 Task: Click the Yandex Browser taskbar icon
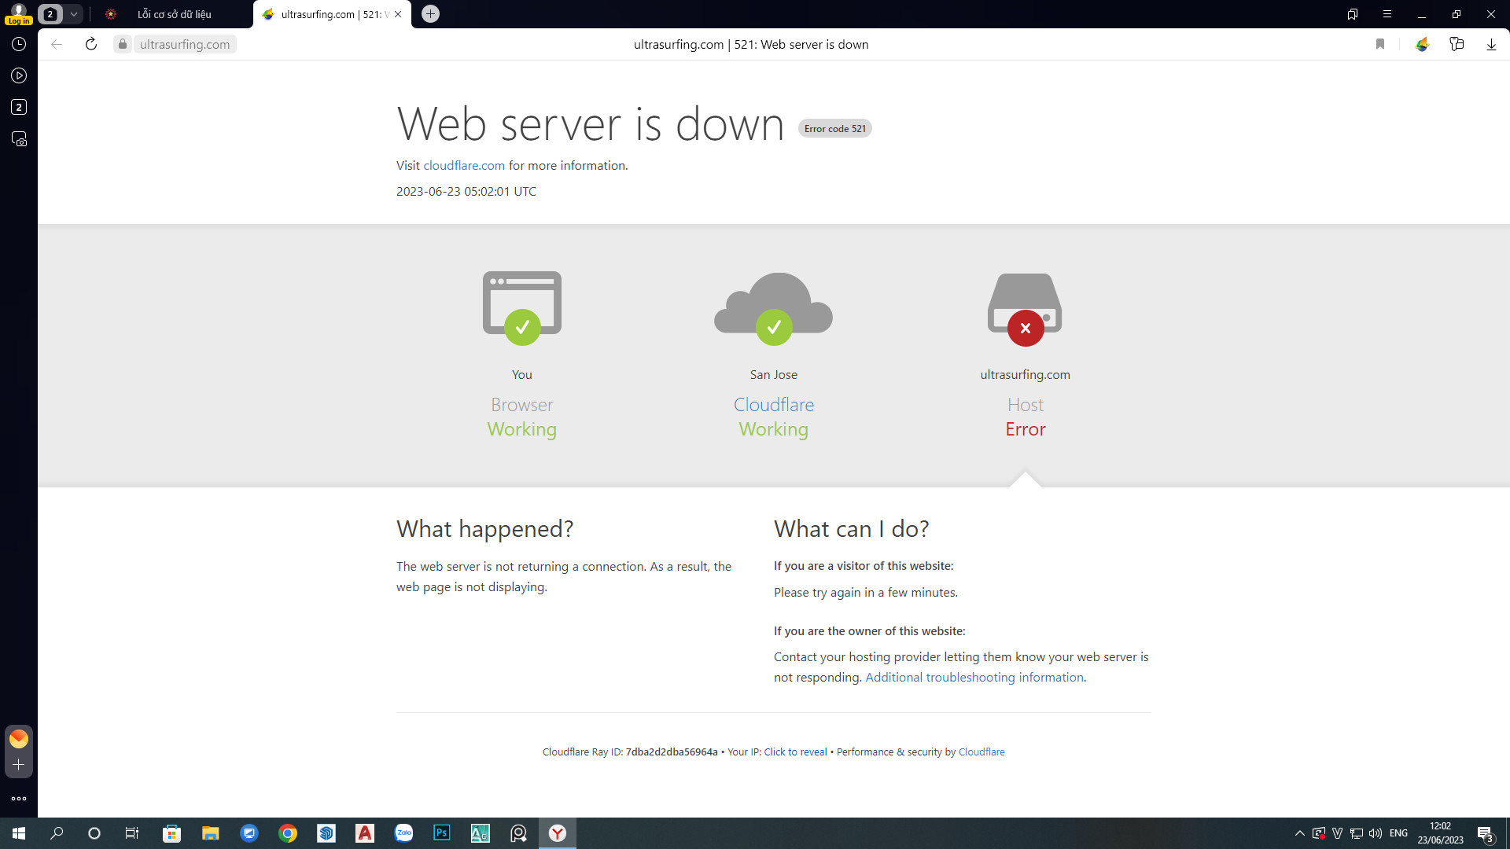click(x=558, y=833)
